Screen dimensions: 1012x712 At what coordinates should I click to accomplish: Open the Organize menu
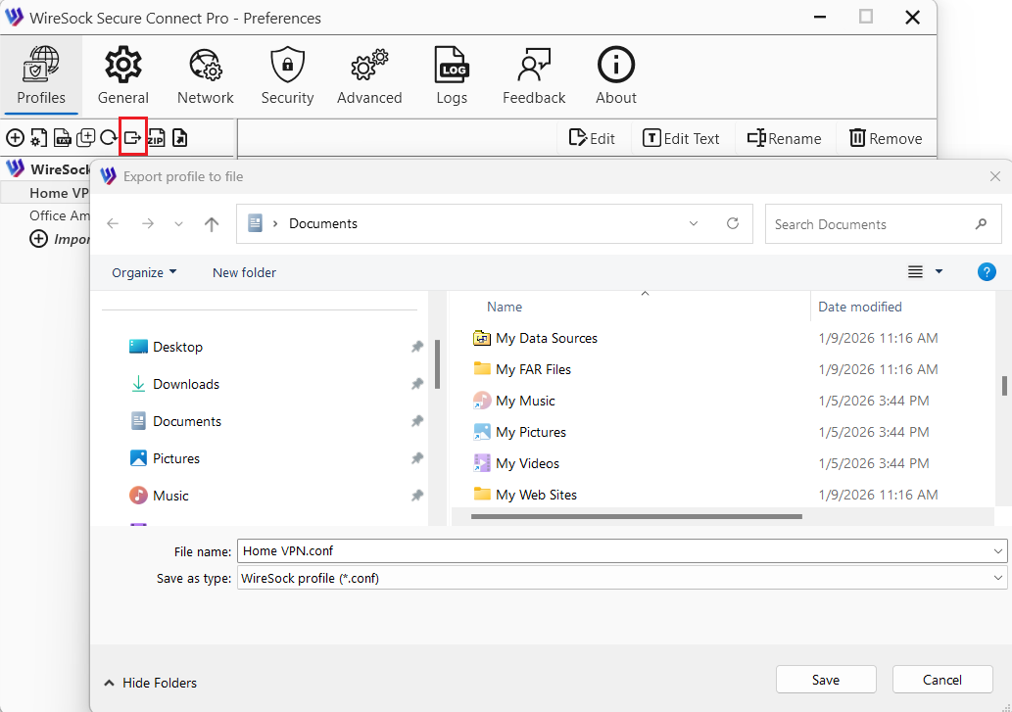click(x=143, y=272)
